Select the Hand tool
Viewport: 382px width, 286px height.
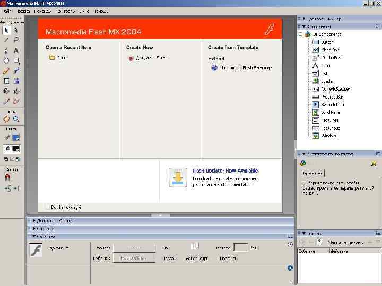tap(6, 119)
